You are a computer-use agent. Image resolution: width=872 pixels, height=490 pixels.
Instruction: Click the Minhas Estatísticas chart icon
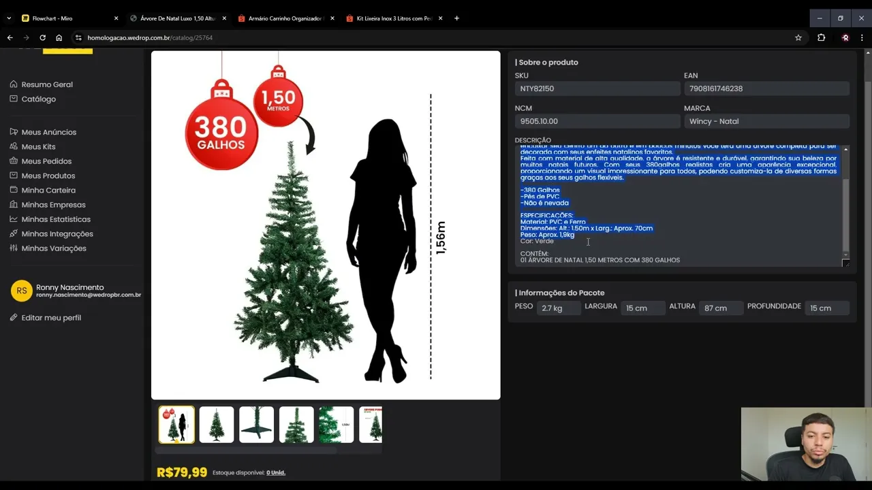click(14, 219)
